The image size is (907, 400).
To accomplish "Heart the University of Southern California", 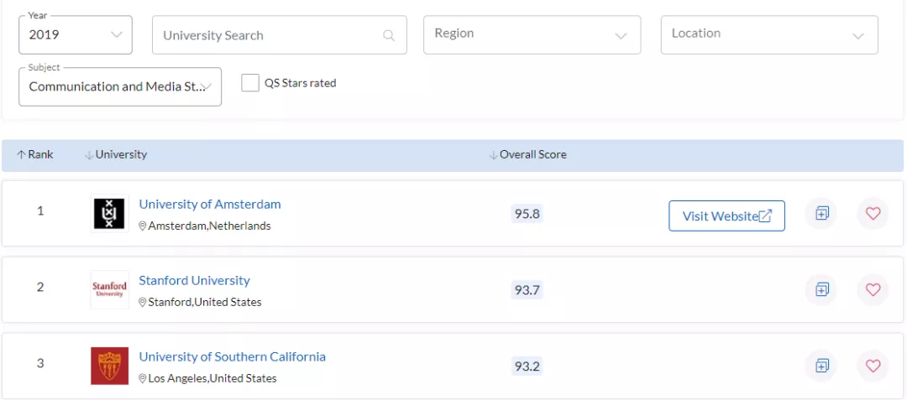I will [873, 366].
